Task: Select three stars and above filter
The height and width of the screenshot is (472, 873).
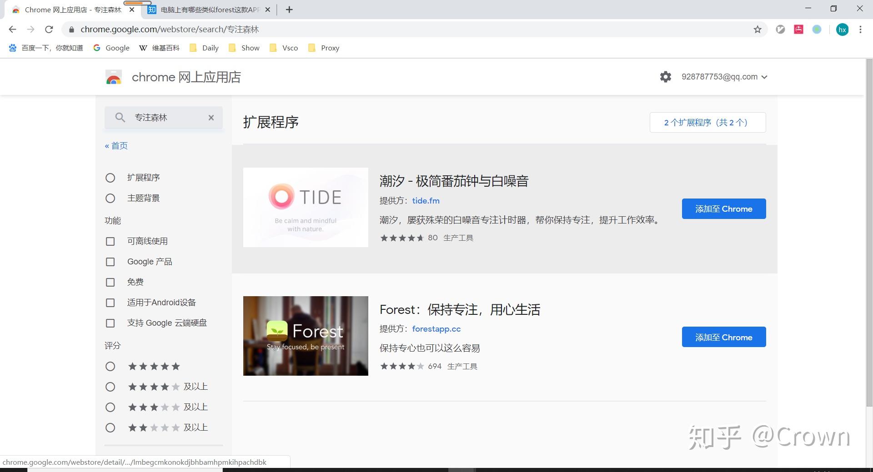Action: [x=110, y=407]
